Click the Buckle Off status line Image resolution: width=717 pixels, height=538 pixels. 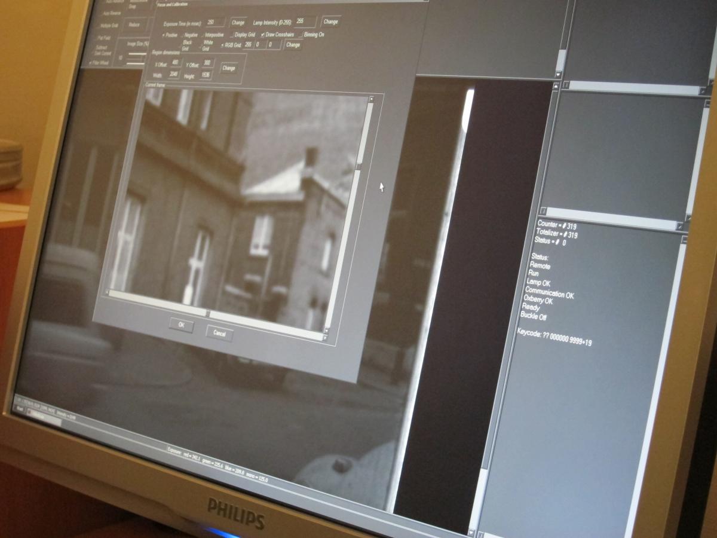pos(533,315)
